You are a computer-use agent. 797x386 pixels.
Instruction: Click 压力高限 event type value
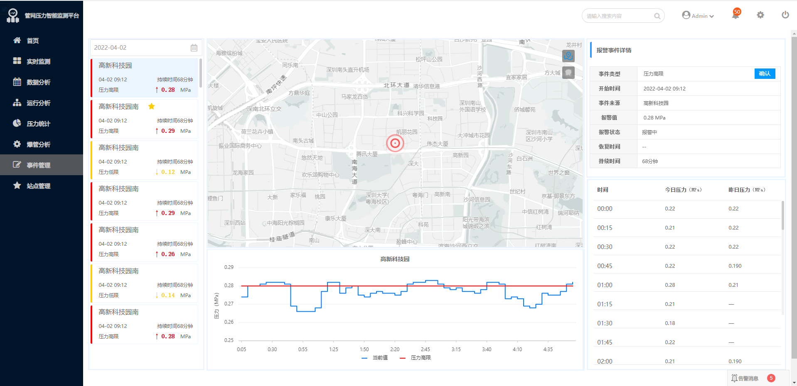pyautogui.click(x=654, y=74)
